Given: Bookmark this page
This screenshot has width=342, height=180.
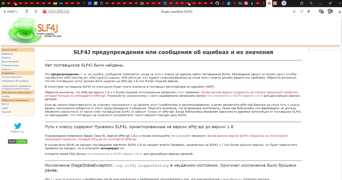Looking at the screenshot, I should (309, 11).
